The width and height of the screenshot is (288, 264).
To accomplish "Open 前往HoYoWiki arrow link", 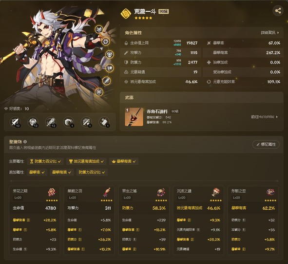I will tap(264, 117).
